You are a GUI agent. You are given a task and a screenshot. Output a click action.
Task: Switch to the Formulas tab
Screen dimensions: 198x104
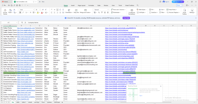91,5
